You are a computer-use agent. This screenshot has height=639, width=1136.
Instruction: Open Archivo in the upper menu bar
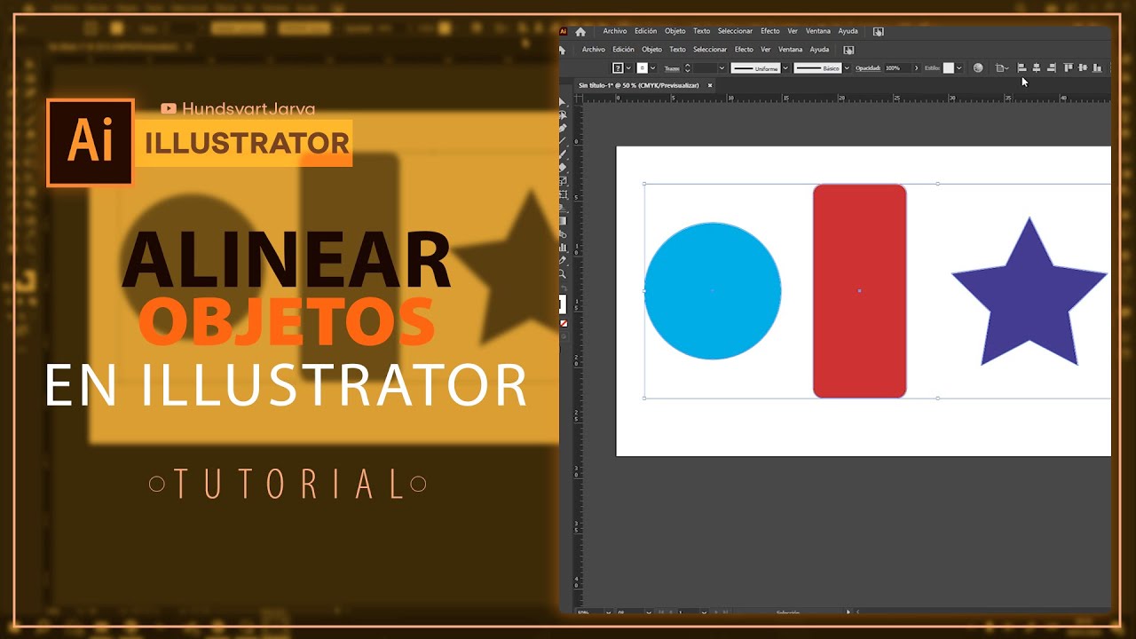coord(615,31)
